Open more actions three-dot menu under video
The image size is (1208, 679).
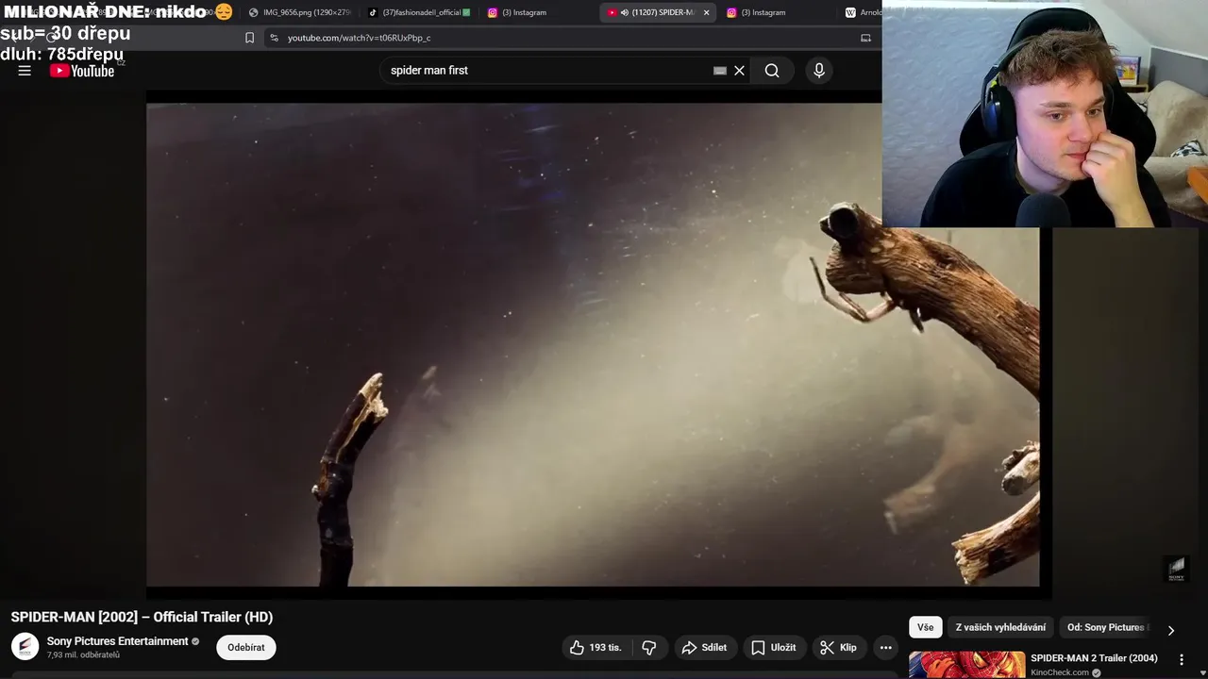tap(885, 647)
